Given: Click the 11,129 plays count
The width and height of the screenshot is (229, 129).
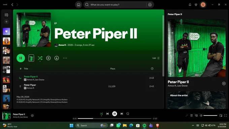Looking at the screenshot, I should point(112,86).
